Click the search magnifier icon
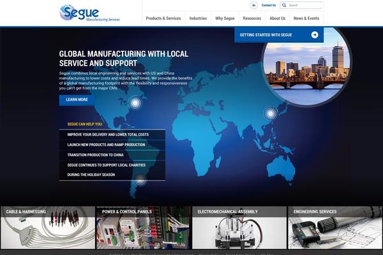The height and width of the screenshot is (255, 383). point(284,5)
